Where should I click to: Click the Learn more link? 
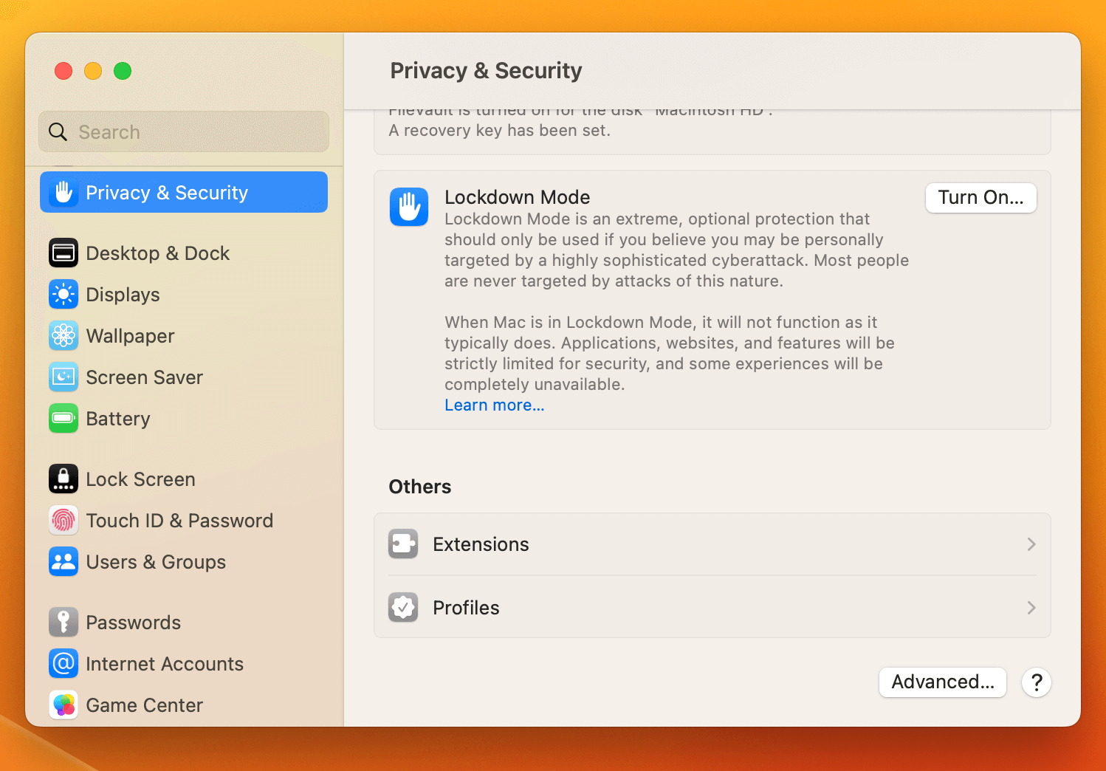pos(494,405)
